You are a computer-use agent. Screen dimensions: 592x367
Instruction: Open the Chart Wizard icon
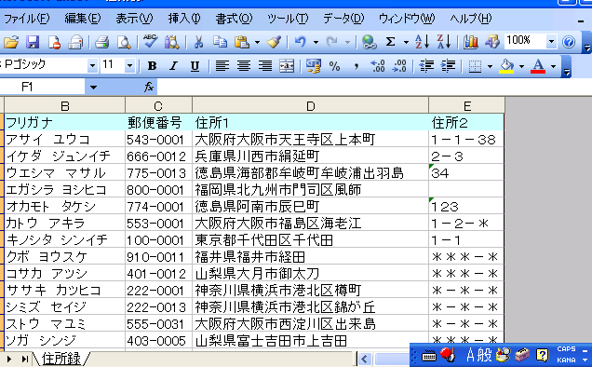(x=470, y=42)
